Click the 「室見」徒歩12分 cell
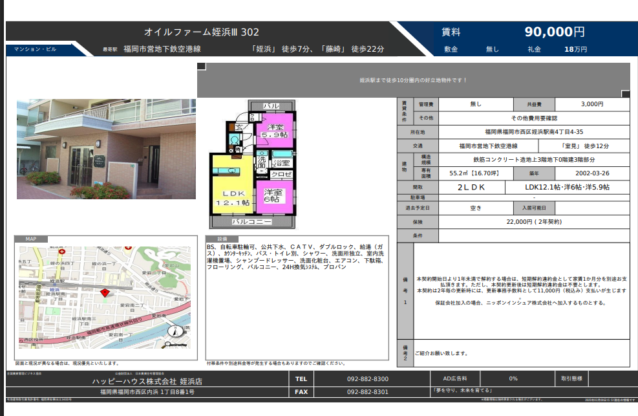638x416 pixels. pos(584,146)
